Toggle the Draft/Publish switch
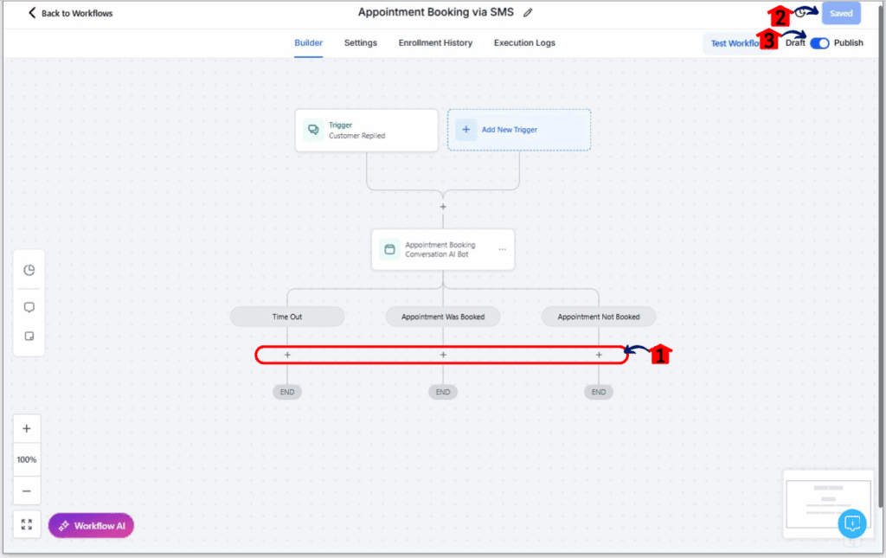The height and width of the screenshot is (558, 886). click(x=819, y=43)
